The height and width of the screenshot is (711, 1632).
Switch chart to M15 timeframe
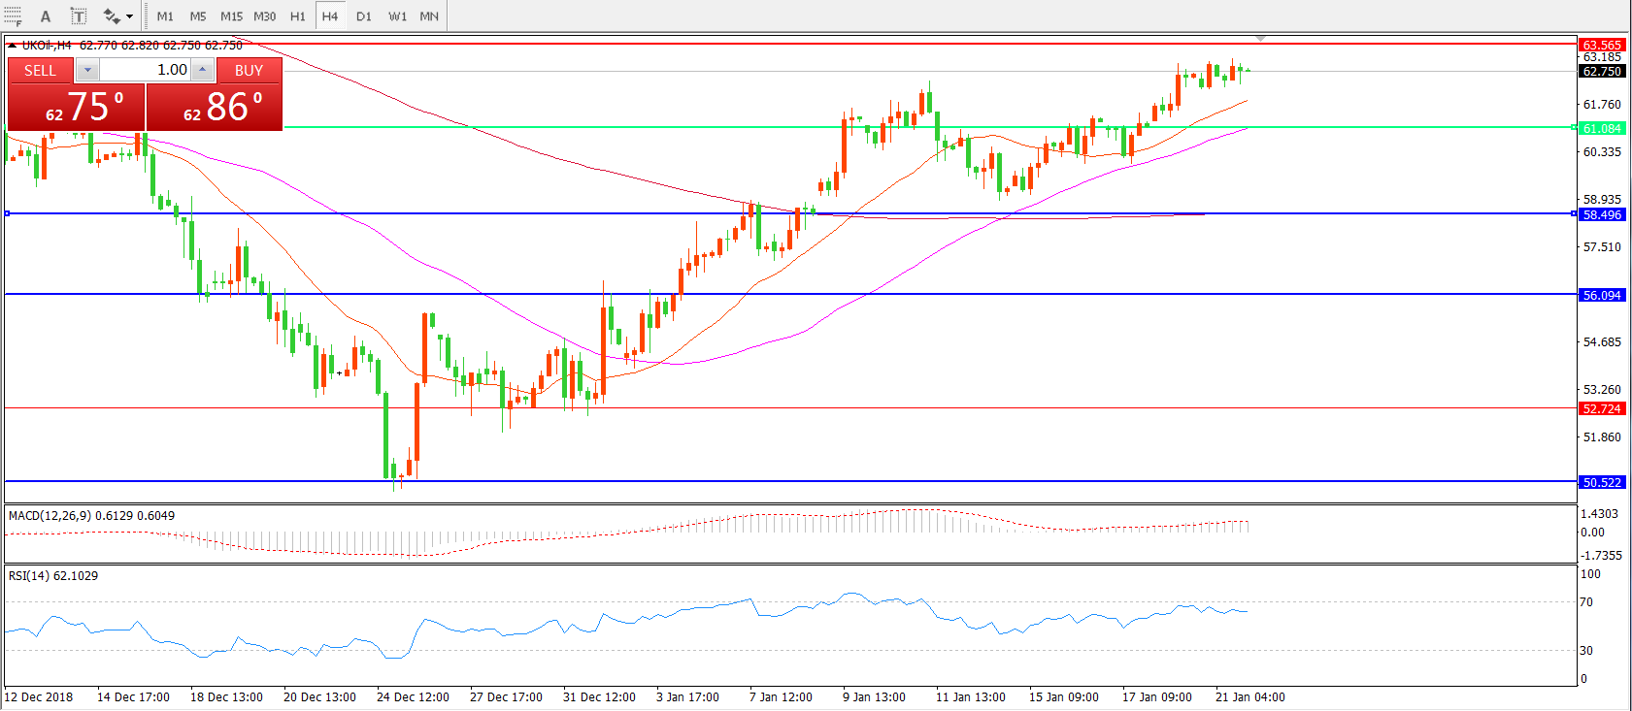pyautogui.click(x=231, y=16)
